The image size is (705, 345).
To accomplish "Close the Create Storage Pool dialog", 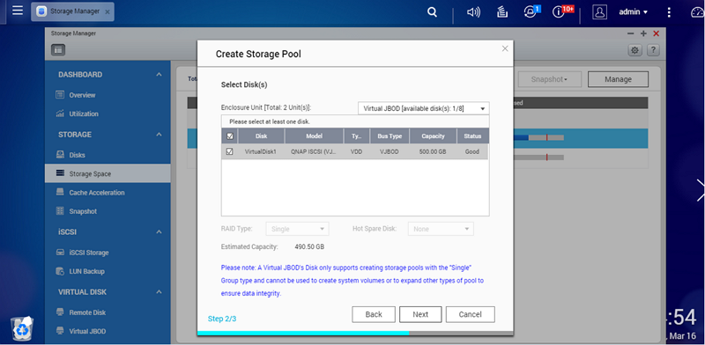I will [505, 48].
